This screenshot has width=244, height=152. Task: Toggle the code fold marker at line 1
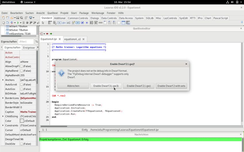coord(51,44)
